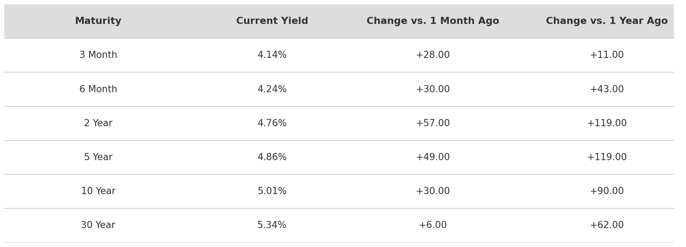686x247 pixels.
Task: Select the 30 Year maturity cell
Action: [98, 225]
